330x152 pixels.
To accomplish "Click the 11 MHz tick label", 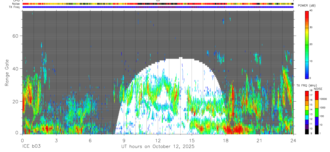I will (x=311, y=124).
